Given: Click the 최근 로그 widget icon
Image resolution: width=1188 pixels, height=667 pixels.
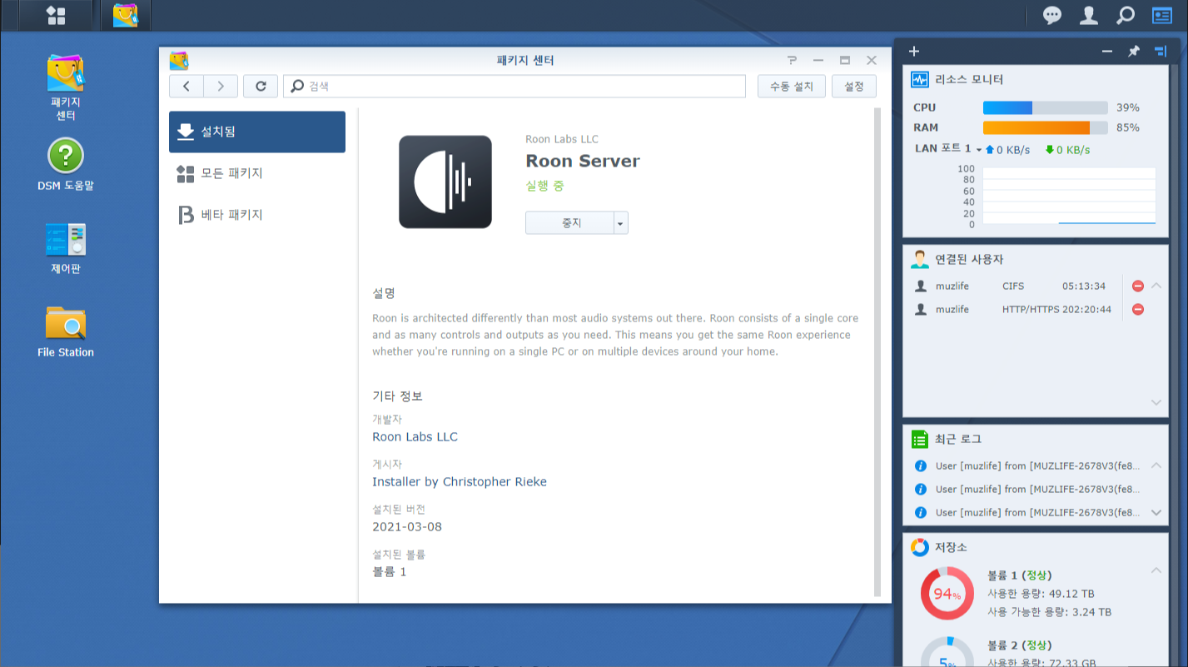Looking at the screenshot, I should pyautogui.click(x=919, y=439).
